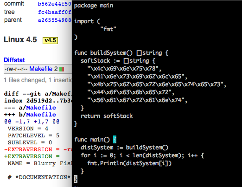
Task: Click the added green '+EXTRAVERSION =' line
Action: click(32, 156)
